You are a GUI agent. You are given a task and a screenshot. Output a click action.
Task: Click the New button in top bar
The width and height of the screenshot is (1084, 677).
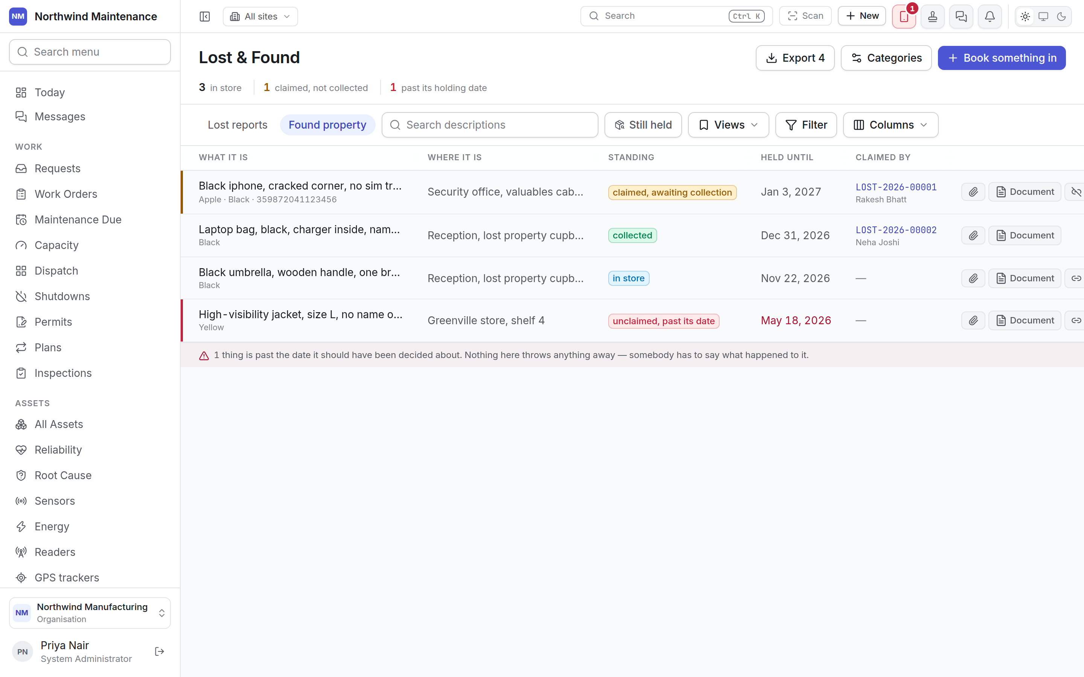click(x=862, y=16)
